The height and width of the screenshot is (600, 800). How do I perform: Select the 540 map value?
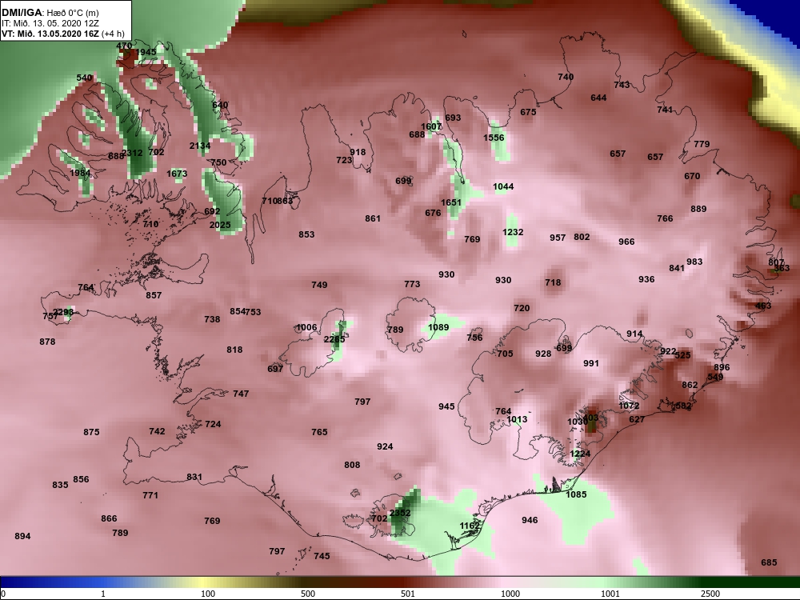[84, 78]
